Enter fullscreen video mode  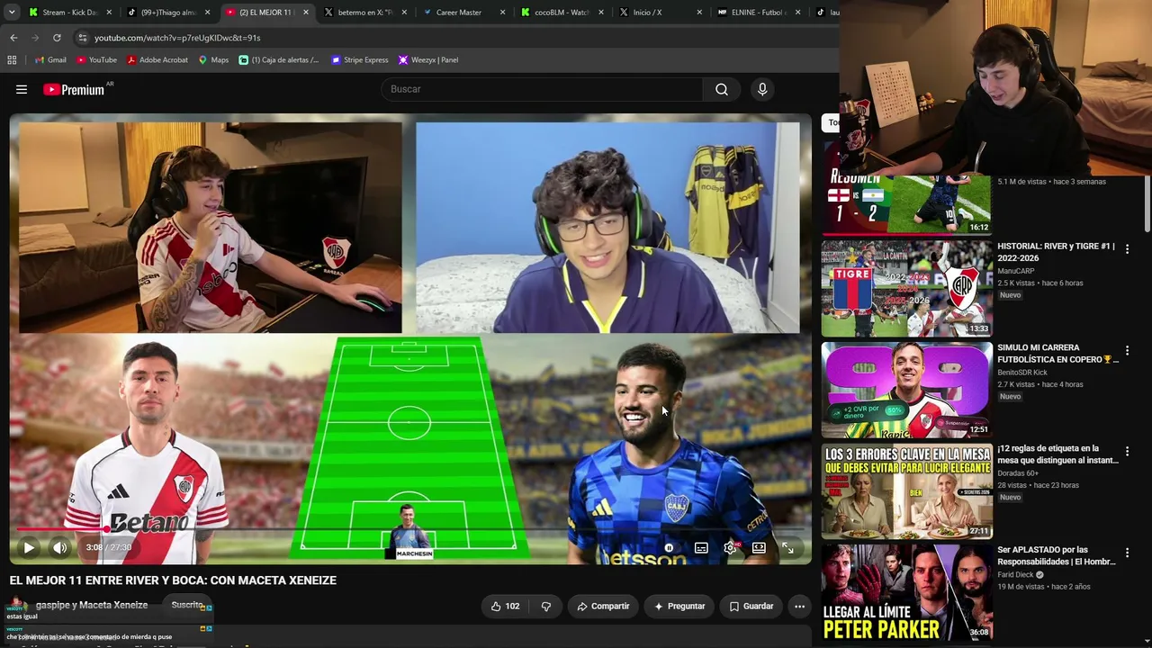(787, 547)
